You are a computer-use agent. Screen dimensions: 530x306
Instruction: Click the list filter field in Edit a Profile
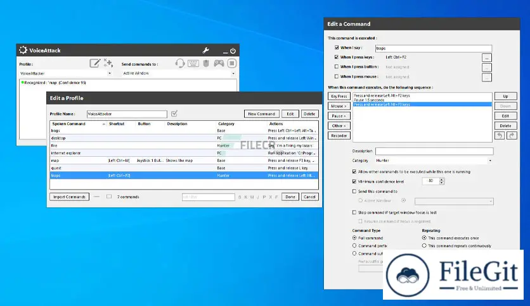(x=208, y=197)
